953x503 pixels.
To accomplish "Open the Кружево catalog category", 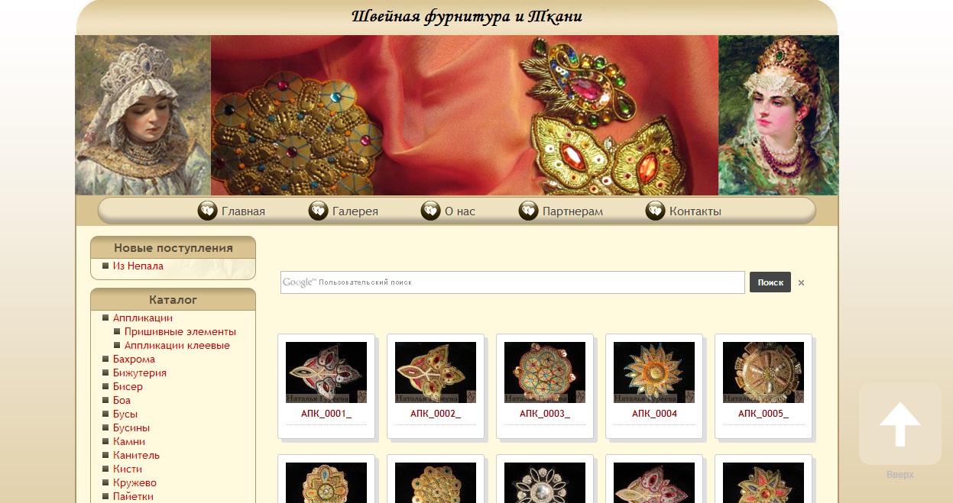I will [135, 483].
